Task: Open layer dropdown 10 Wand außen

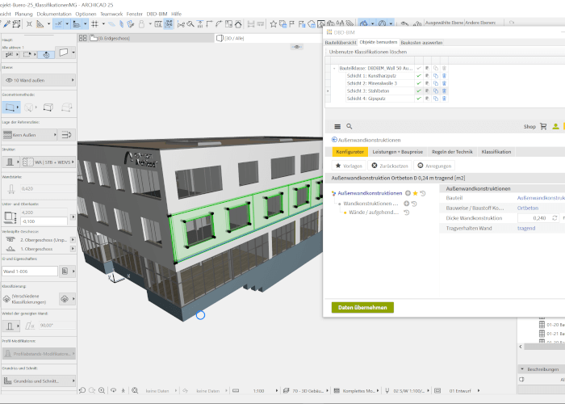Action: pos(39,80)
